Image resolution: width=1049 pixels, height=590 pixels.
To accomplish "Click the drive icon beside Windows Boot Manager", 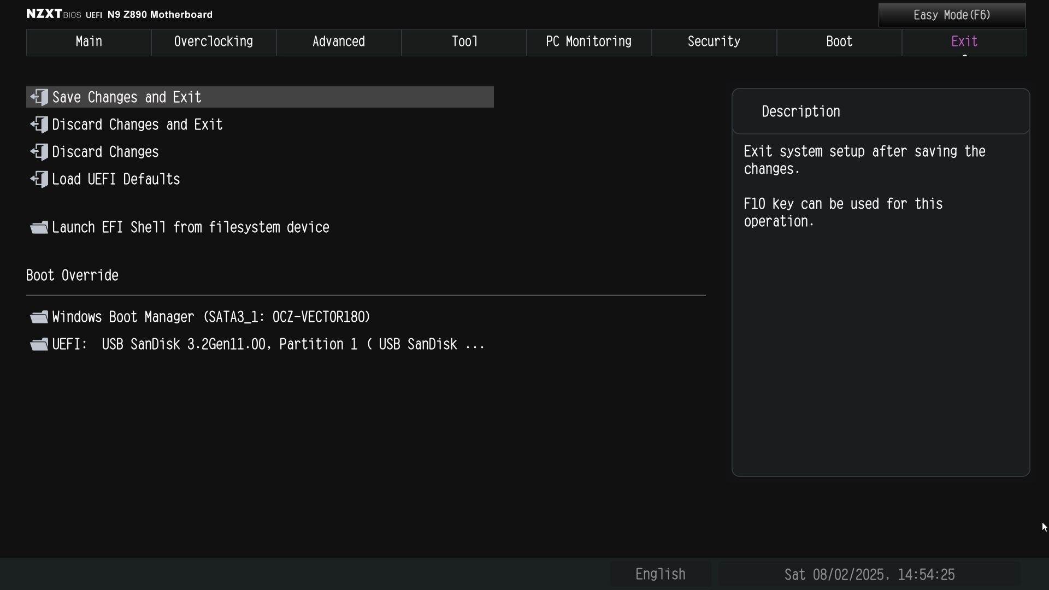I will pos(39,317).
